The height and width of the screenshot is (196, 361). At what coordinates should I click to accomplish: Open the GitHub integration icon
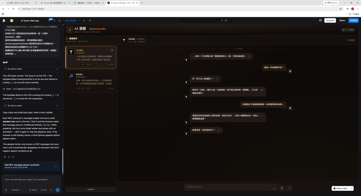coord(320,20)
